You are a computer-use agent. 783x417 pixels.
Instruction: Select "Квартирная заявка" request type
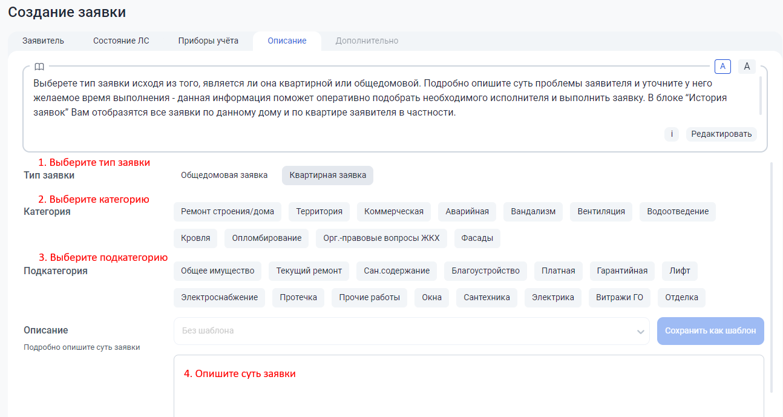327,175
